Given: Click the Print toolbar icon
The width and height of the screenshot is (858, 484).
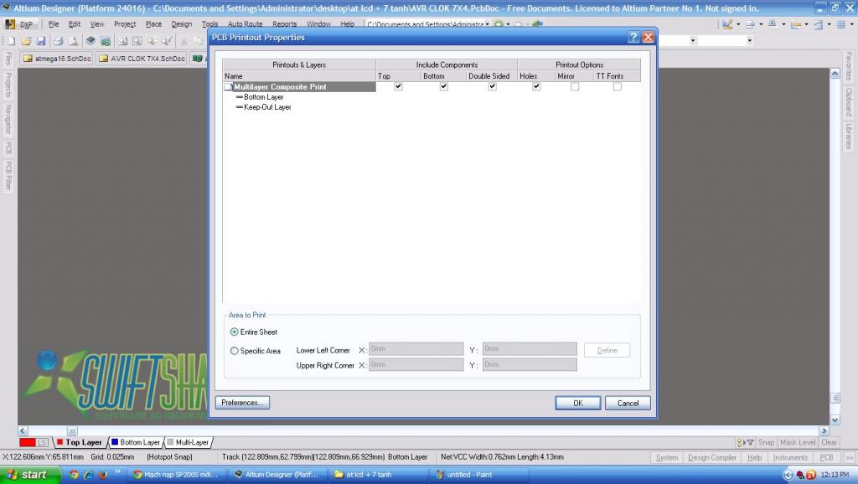Looking at the screenshot, I should pyautogui.click(x=59, y=41).
